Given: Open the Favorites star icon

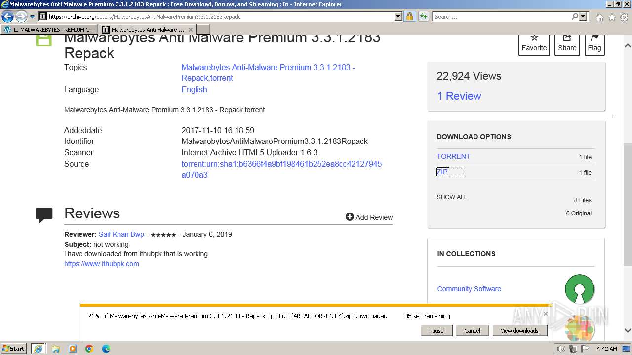Looking at the screenshot, I should [612, 17].
